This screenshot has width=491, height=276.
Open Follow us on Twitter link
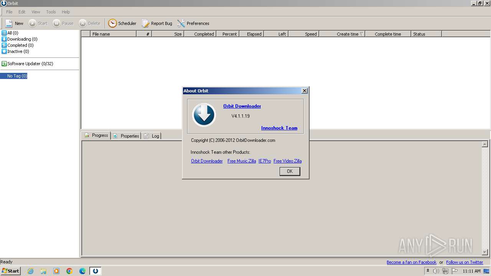click(x=465, y=262)
